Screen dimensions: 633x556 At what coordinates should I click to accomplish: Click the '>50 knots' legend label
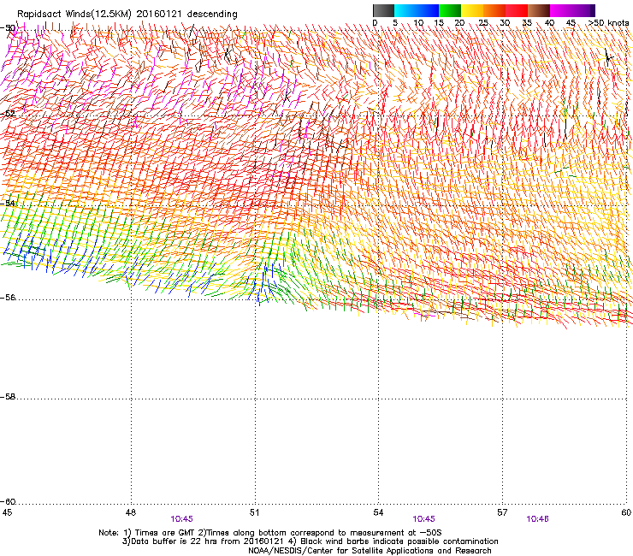[x=608, y=23]
